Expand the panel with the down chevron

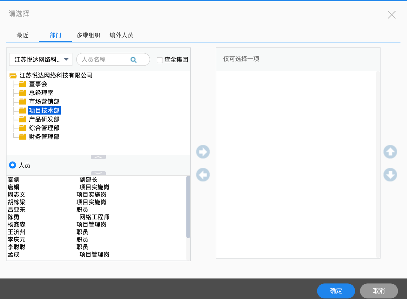(98, 173)
